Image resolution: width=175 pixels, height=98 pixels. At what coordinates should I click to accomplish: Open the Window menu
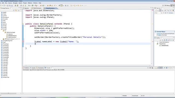[x=35, y=3]
